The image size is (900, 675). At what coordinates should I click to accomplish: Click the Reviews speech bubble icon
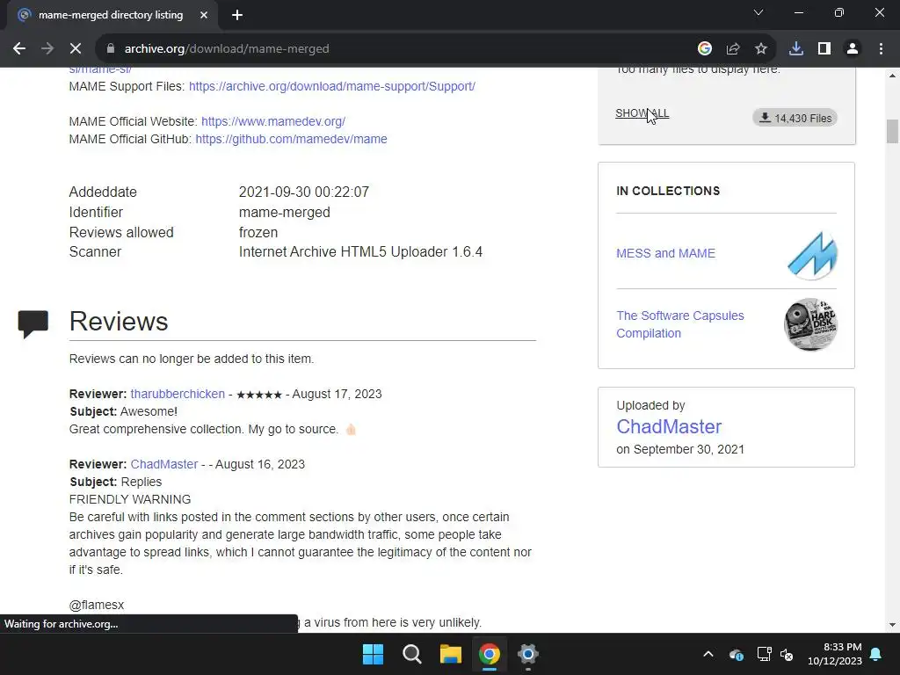33,323
